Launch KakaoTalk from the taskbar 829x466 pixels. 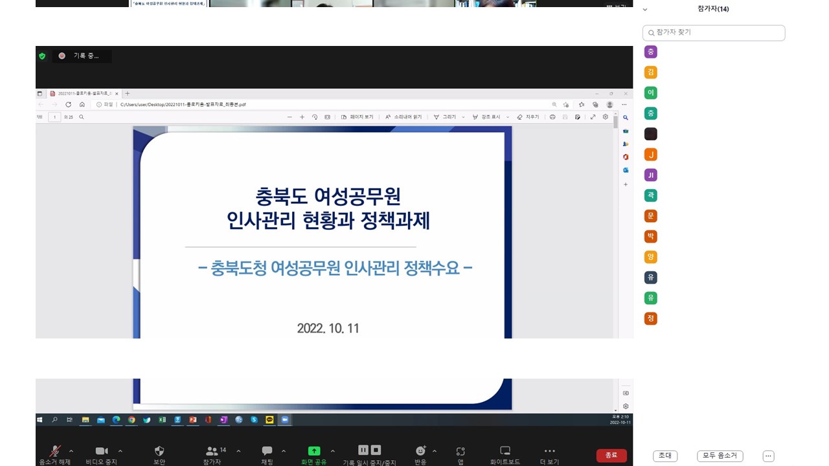tap(268, 419)
